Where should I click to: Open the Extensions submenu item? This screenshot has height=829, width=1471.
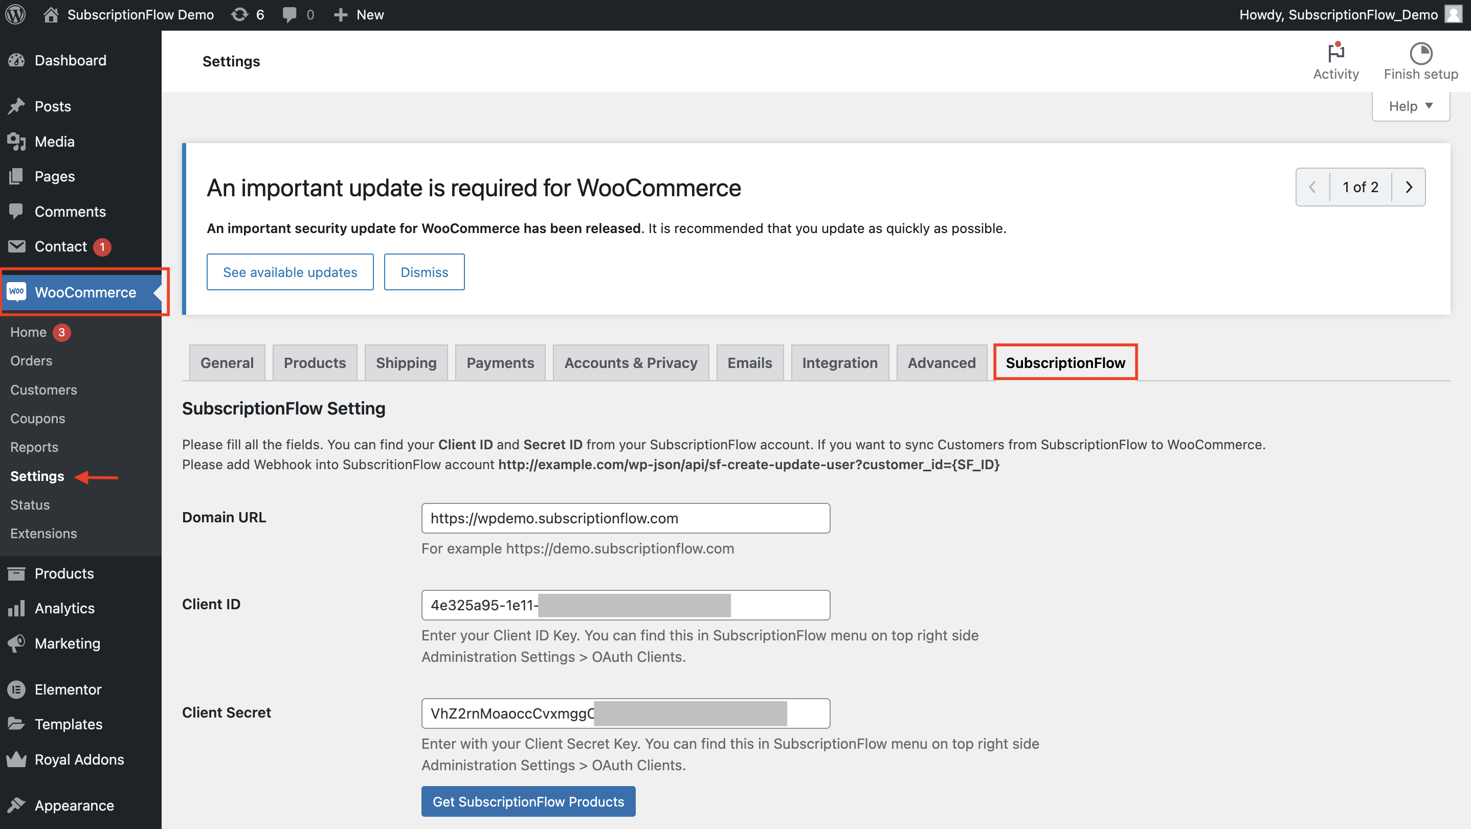43,534
